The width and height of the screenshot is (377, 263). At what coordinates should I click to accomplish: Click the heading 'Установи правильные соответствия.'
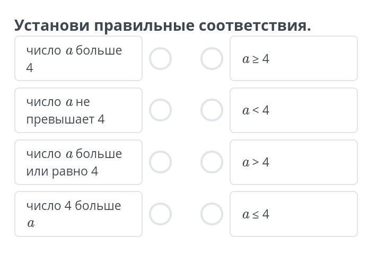(x=162, y=25)
